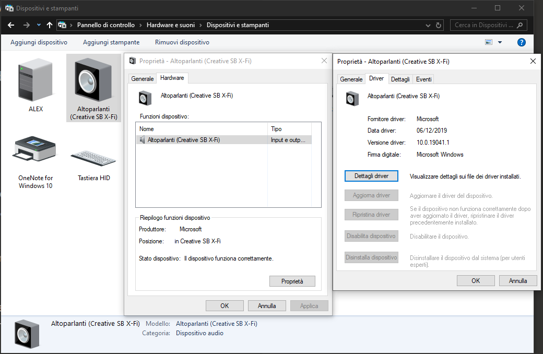The image size is (543, 354).
Task: Refresh the Dispositivi e stampanti view
Action: pos(439,25)
